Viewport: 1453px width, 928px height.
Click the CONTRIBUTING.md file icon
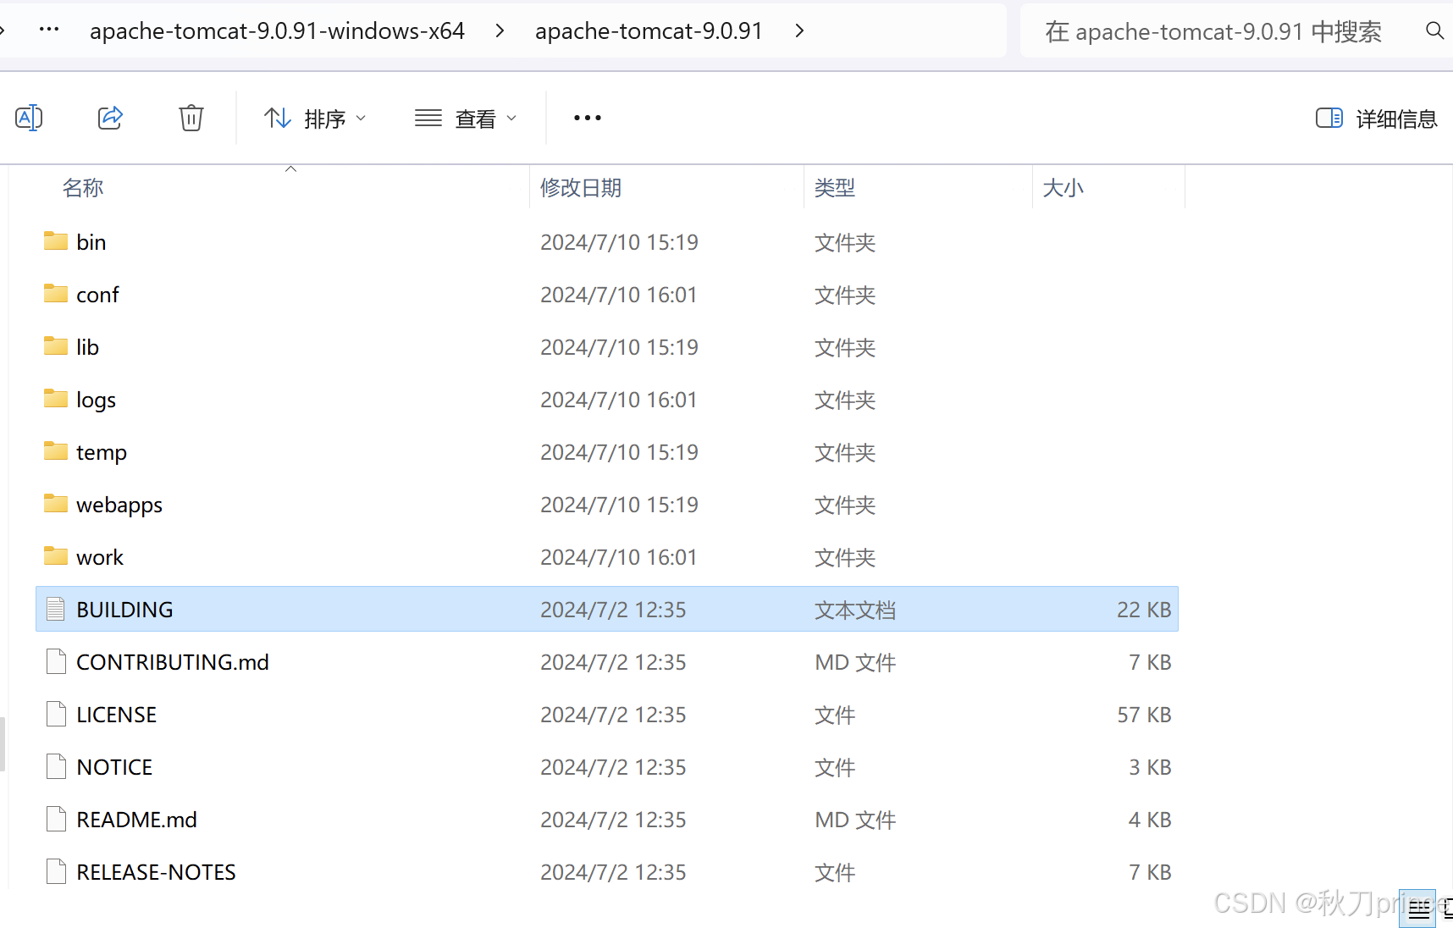point(56,661)
